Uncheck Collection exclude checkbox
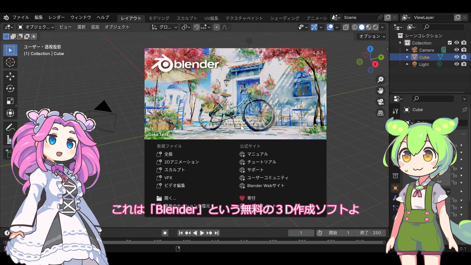Viewport: 471px width, 265px height. click(x=450, y=43)
